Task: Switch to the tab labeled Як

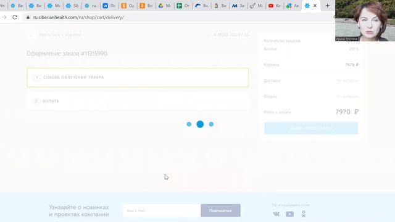Action: [x=201, y=6]
